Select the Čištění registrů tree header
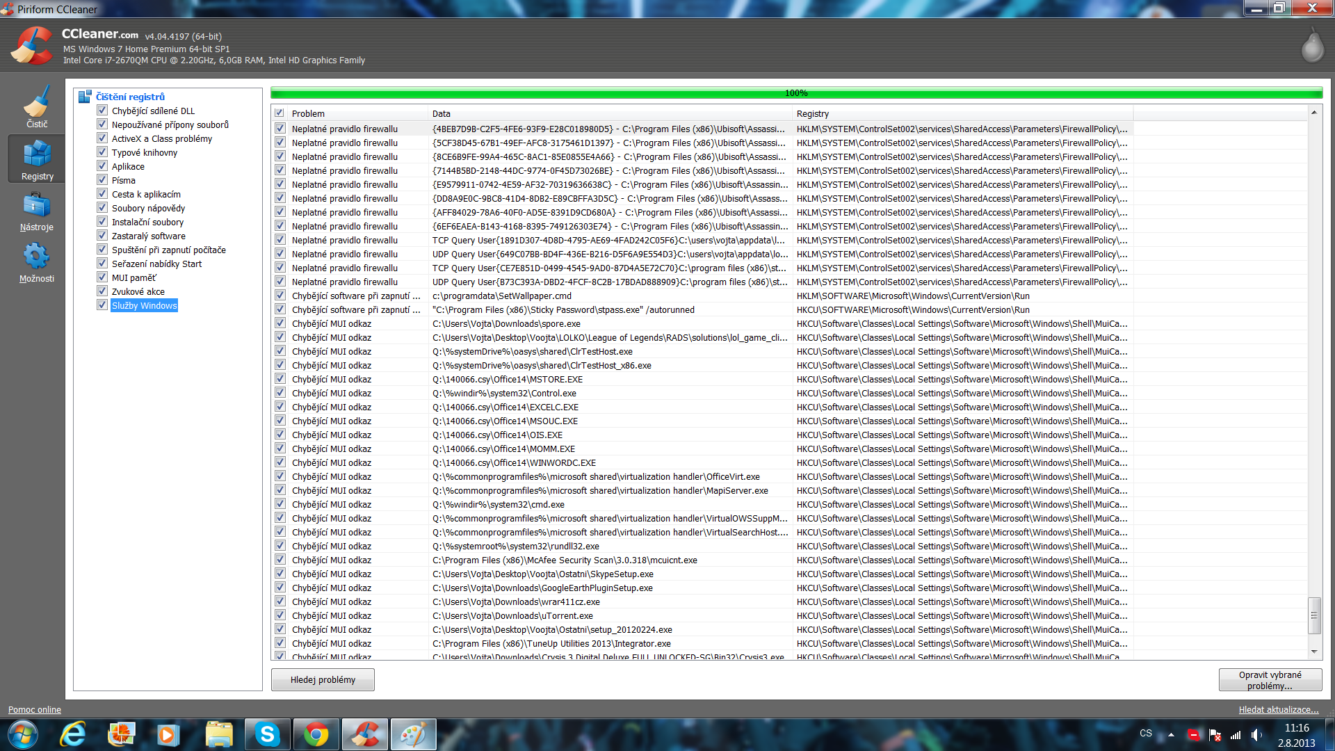This screenshot has width=1335, height=751. coord(130,97)
